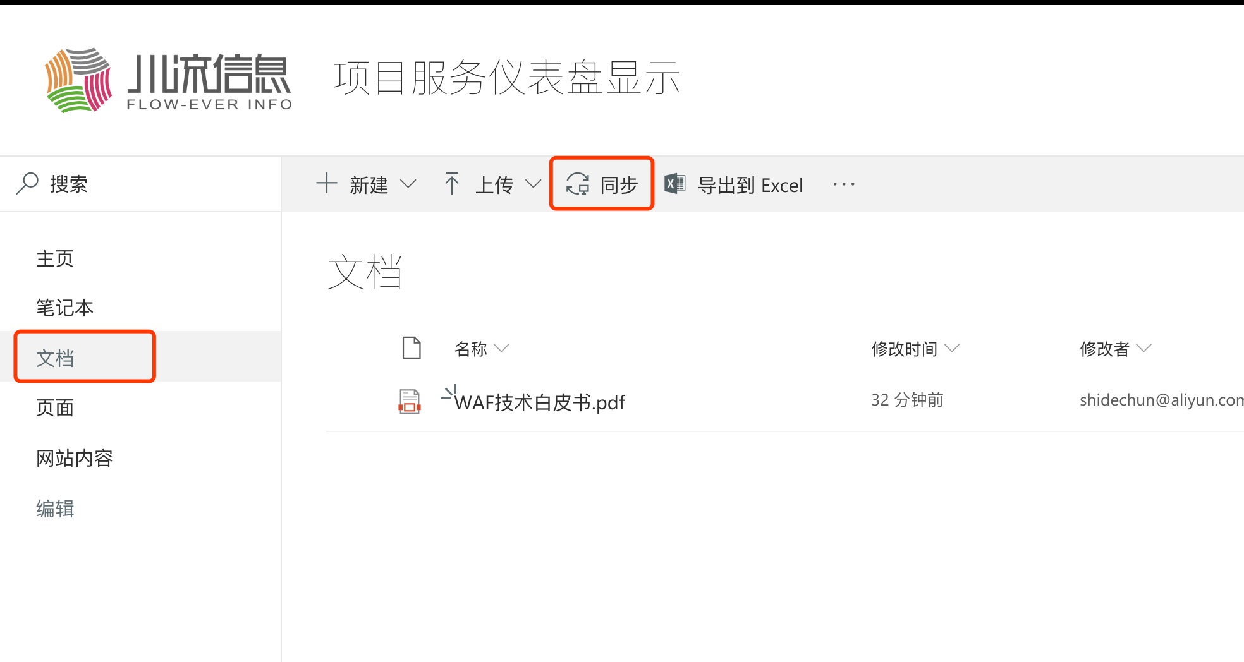1244x662 pixels.
Task: Click the plus icon for 新建
Action: pyautogui.click(x=326, y=183)
